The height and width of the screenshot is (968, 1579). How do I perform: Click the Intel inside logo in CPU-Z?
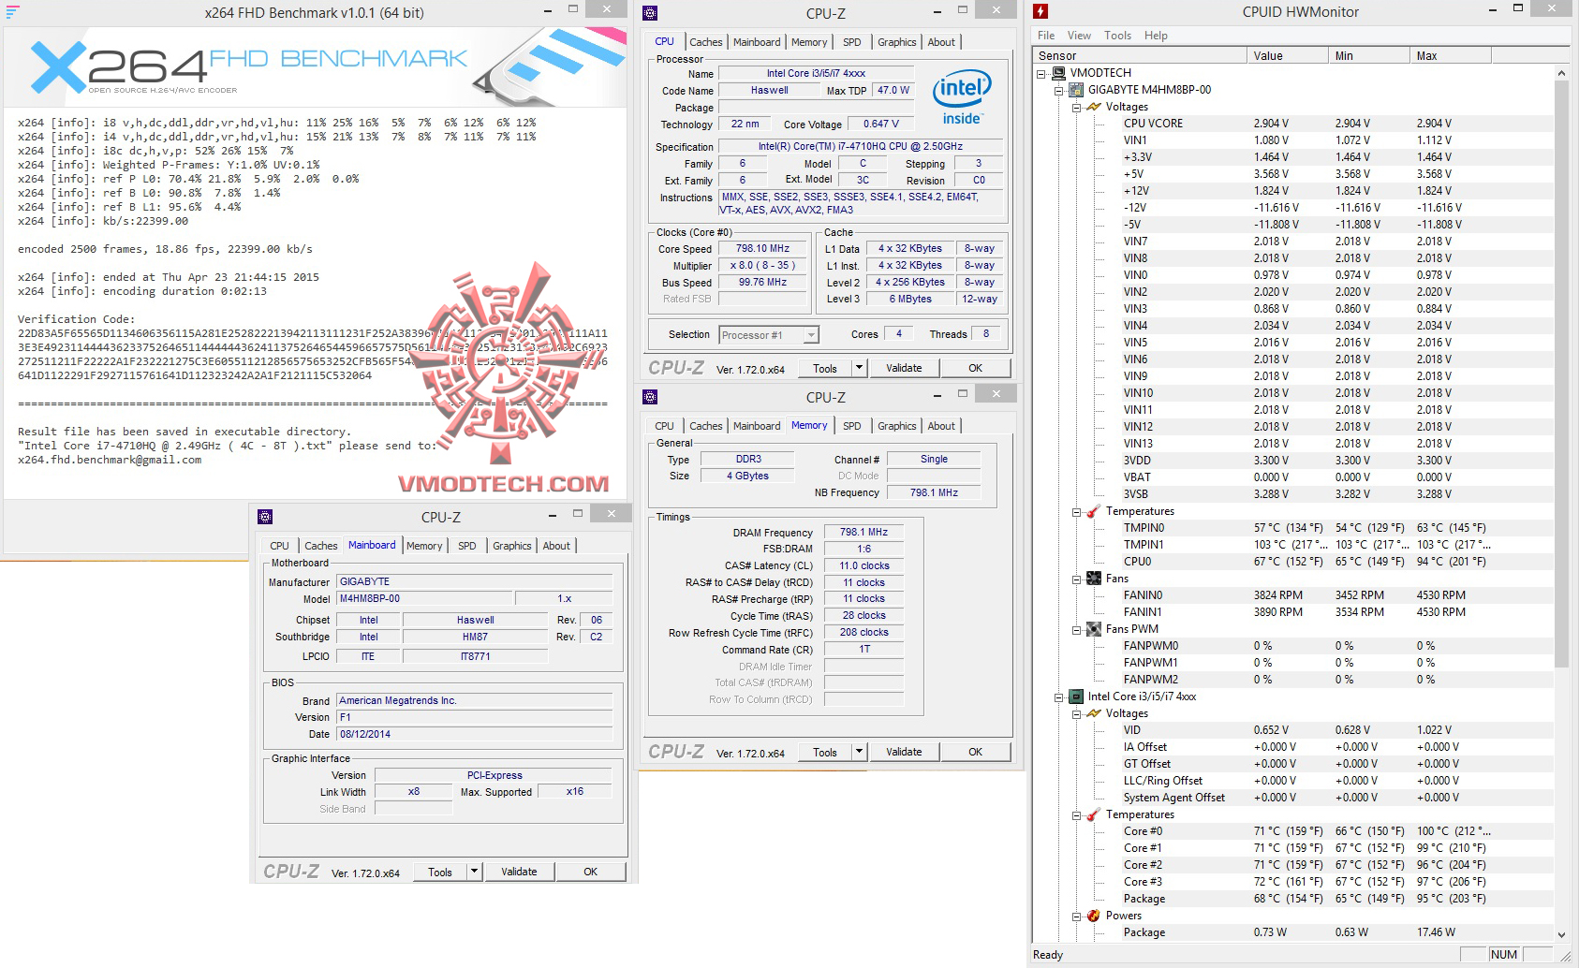tap(961, 93)
